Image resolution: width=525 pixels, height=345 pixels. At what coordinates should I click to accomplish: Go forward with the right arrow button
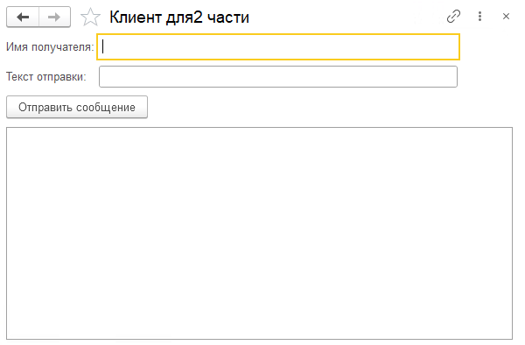click(x=54, y=17)
